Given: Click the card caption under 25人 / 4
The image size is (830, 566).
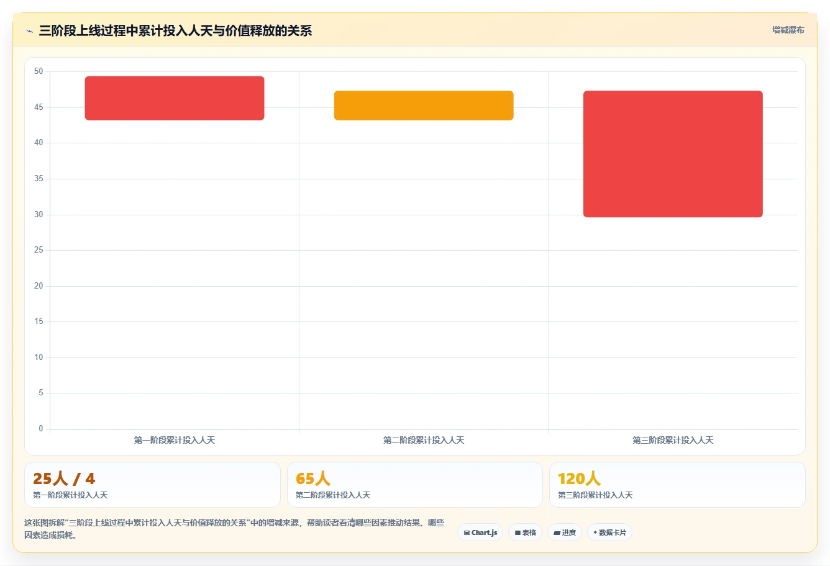Looking at the screenshot, I should [x=70, y=495].
